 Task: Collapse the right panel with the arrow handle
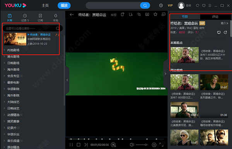point(165,74)
